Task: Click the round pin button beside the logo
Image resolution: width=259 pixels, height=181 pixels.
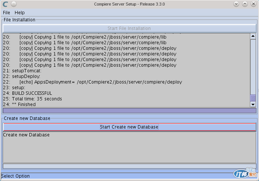Action: coord(14,4)
